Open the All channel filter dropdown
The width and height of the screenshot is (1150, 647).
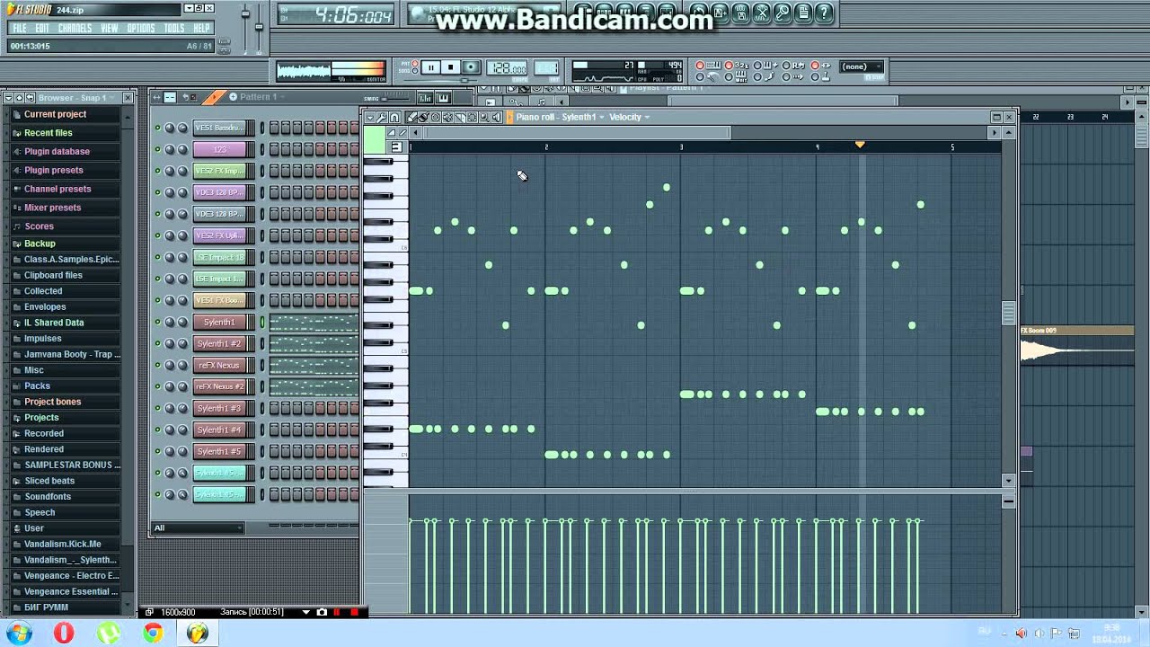click(x=198, y=527)
